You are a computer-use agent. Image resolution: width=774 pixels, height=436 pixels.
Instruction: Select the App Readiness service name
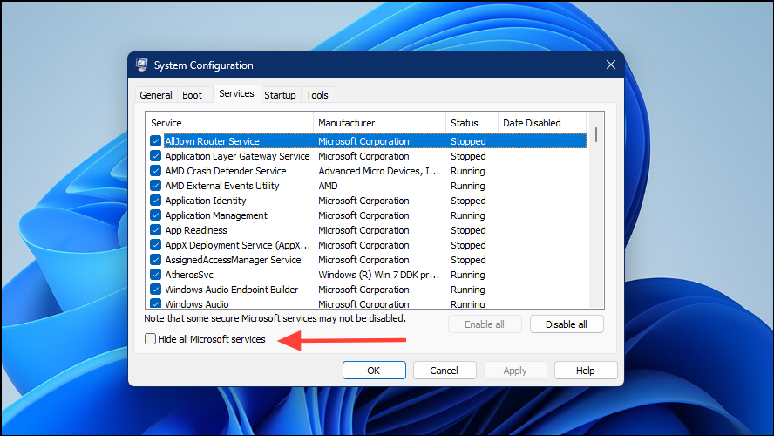click(x=196, y=230)
